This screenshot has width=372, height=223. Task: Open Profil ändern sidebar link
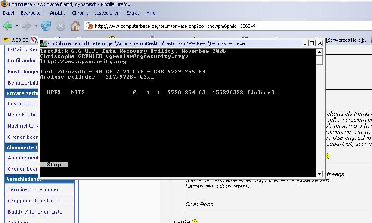pyautogui.click(x=22, y=61)
